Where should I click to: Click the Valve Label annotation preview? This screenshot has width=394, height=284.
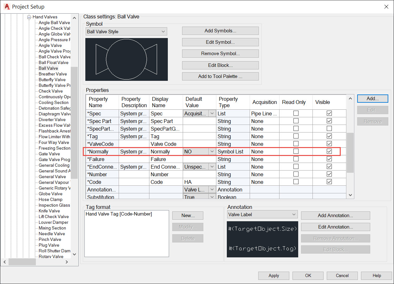pos(262,239)
